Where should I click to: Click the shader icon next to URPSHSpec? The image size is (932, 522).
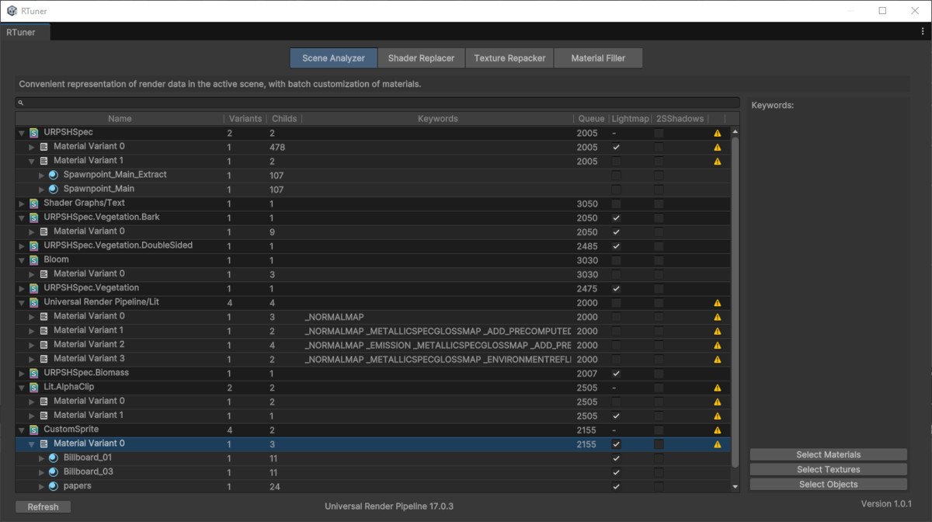[33, 132]
